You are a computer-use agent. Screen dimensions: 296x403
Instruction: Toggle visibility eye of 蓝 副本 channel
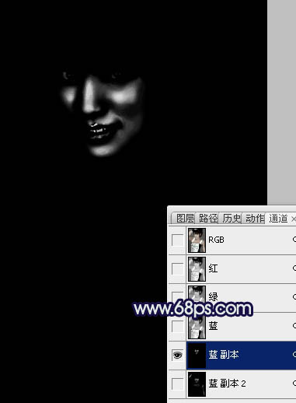point(177,355)
